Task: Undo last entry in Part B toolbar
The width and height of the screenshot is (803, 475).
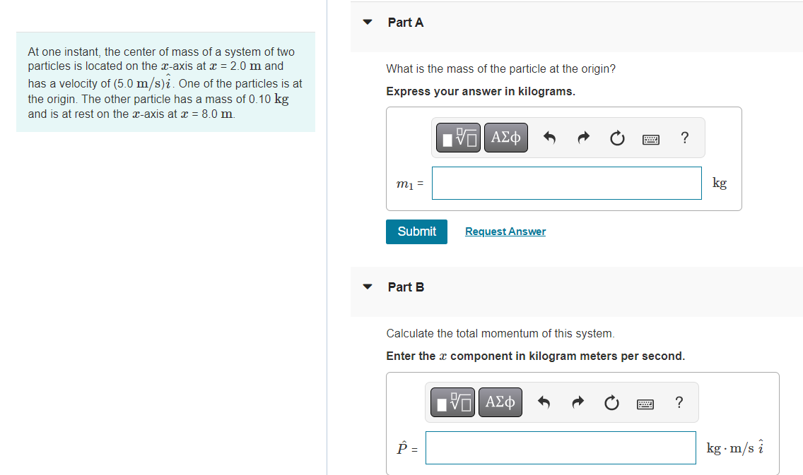Action: click(544, 402)
